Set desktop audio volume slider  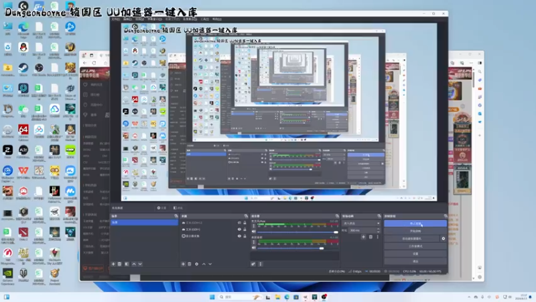click(x=297, y=248)
